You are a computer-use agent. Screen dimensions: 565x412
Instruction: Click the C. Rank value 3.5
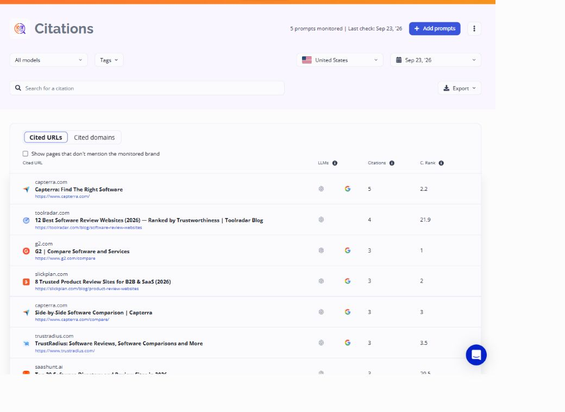click(x=424, y=343)
